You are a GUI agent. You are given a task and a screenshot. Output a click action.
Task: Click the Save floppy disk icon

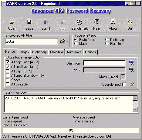(x=29, y=22)
